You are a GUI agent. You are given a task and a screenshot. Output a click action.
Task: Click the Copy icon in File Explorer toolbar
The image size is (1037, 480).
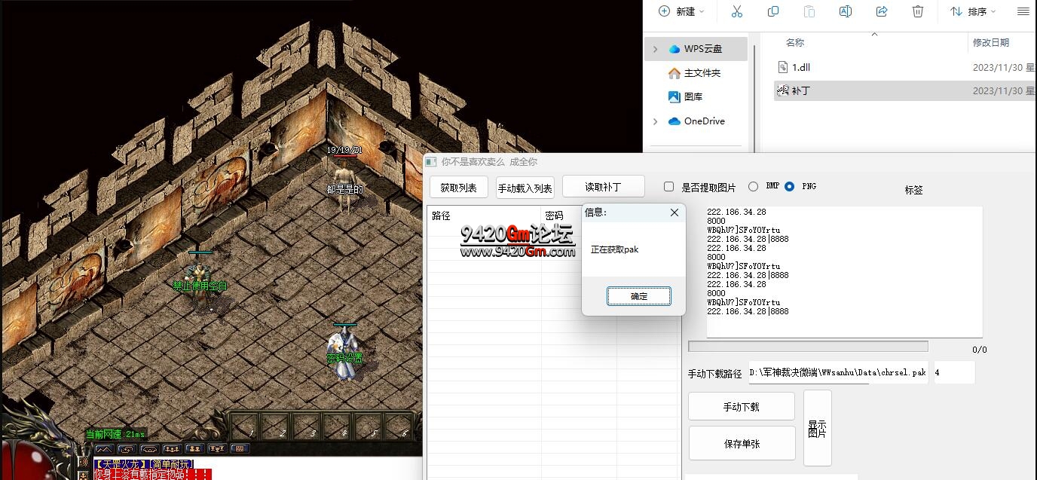click(x=773, y=11)
